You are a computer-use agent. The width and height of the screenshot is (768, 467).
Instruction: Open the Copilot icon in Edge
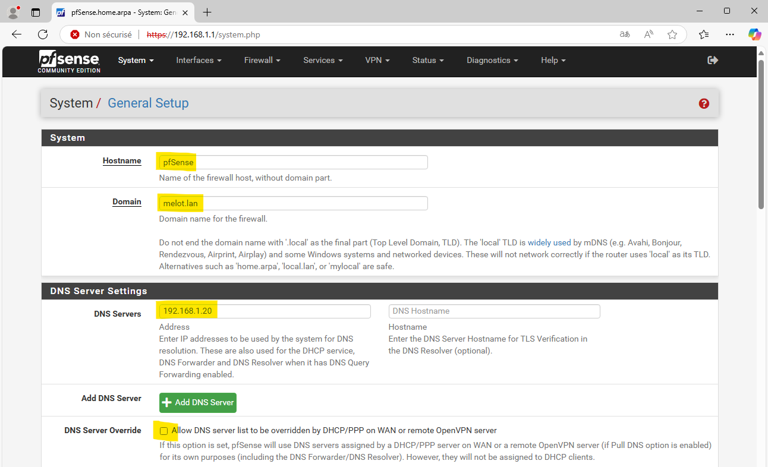(x=754, y=34)
